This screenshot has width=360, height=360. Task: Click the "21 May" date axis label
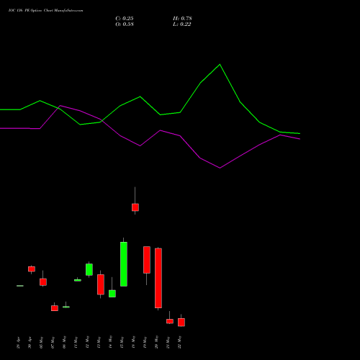pos(168,343)
